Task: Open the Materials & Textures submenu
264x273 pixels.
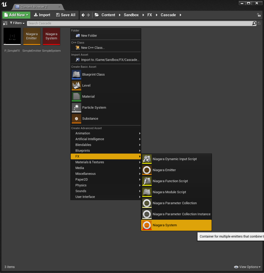Action: pos(106,162)
